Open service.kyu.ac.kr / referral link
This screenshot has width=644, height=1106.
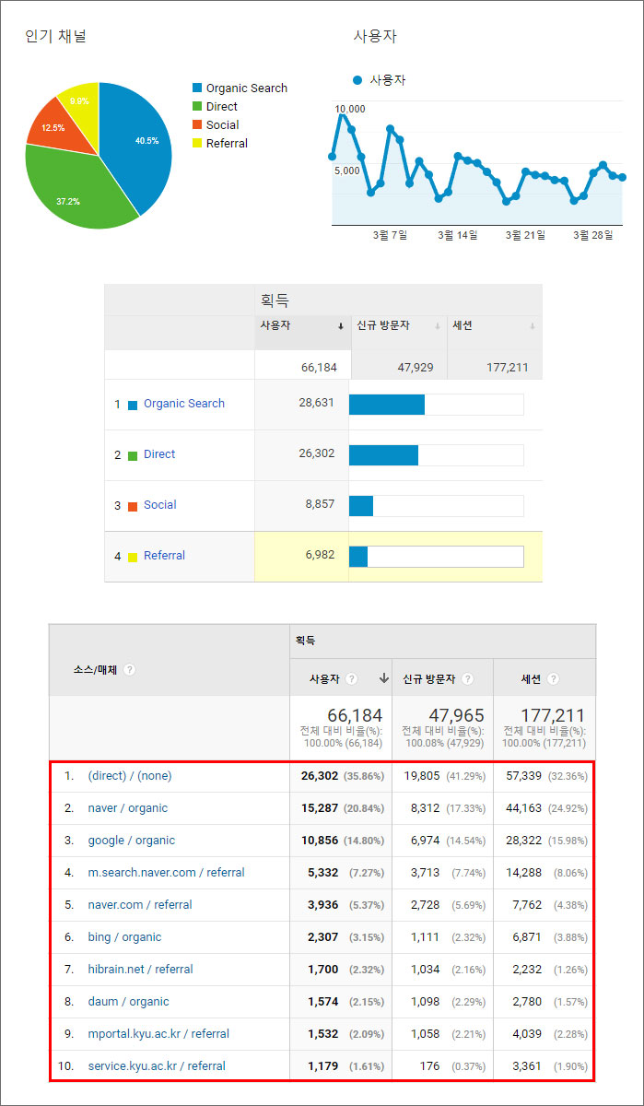[x=157, y=1066]
